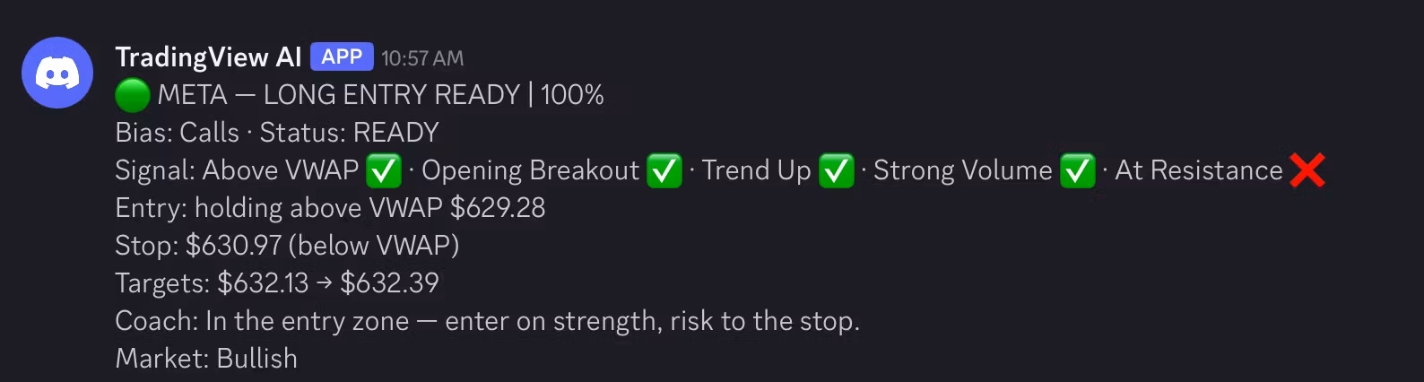The image size is (1424, 382).
Task: Click the 100% confidence text
Action: (572, 95)
